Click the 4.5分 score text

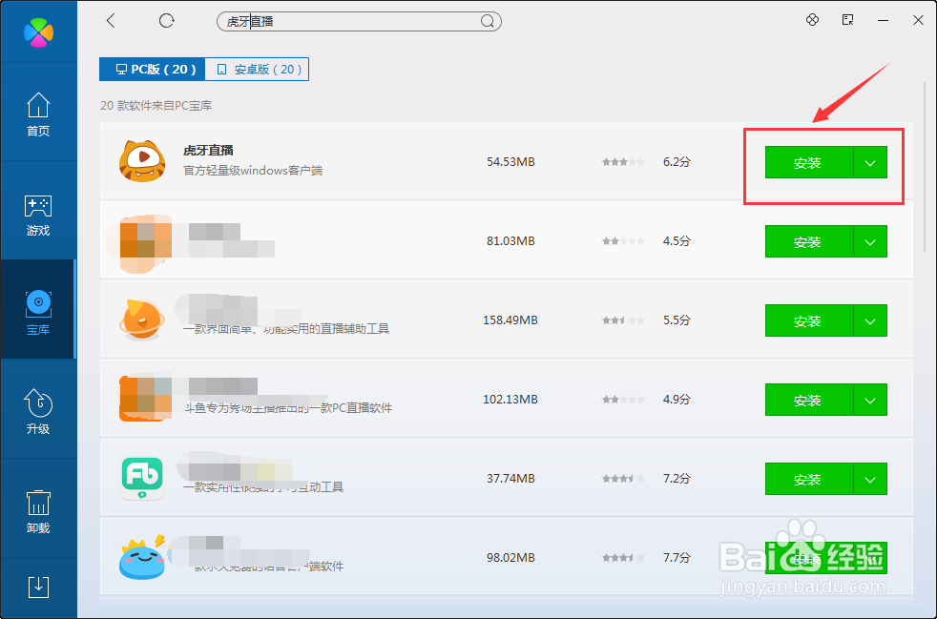tap(677, 241)
